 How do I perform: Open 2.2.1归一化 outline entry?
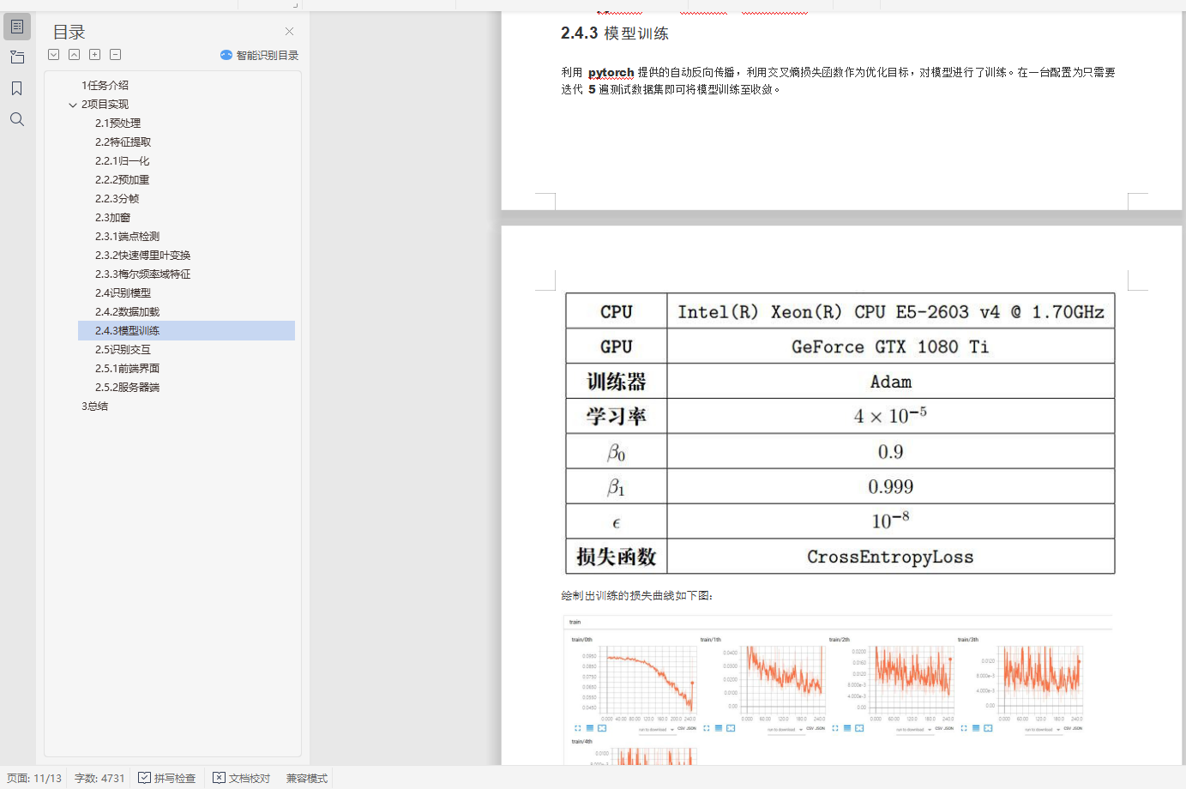pos(122,161)
